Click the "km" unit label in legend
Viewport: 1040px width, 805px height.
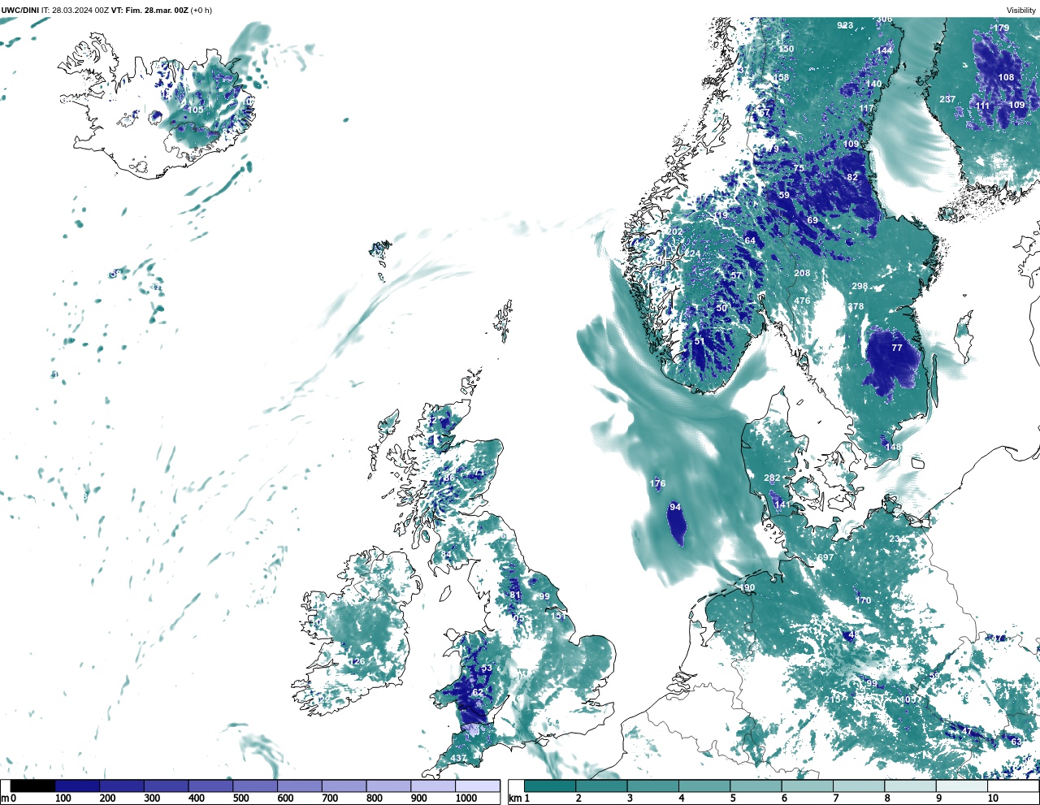point(514,799)
